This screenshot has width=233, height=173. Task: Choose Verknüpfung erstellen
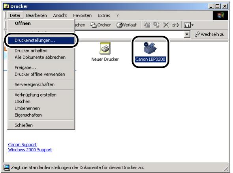[41, 95]
